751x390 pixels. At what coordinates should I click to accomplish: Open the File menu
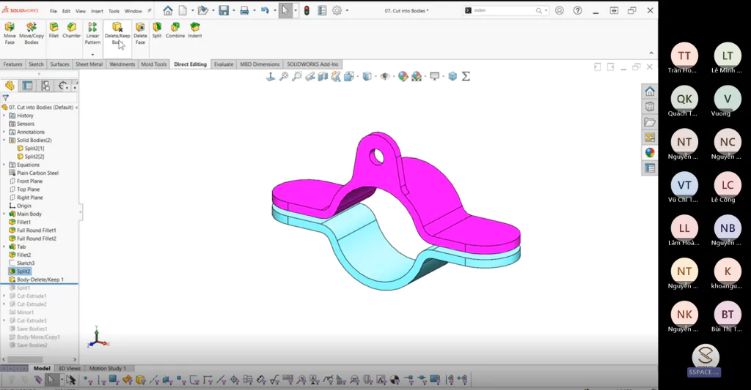[53, 11]
